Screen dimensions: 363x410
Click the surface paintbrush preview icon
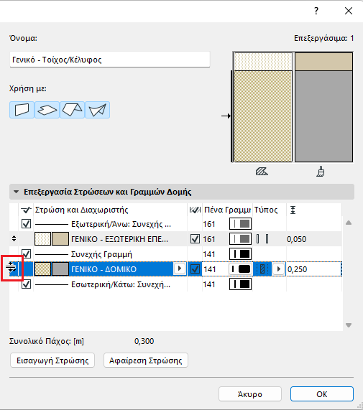321,172
